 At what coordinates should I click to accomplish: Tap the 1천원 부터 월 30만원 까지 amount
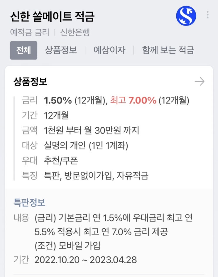[91, 130]
